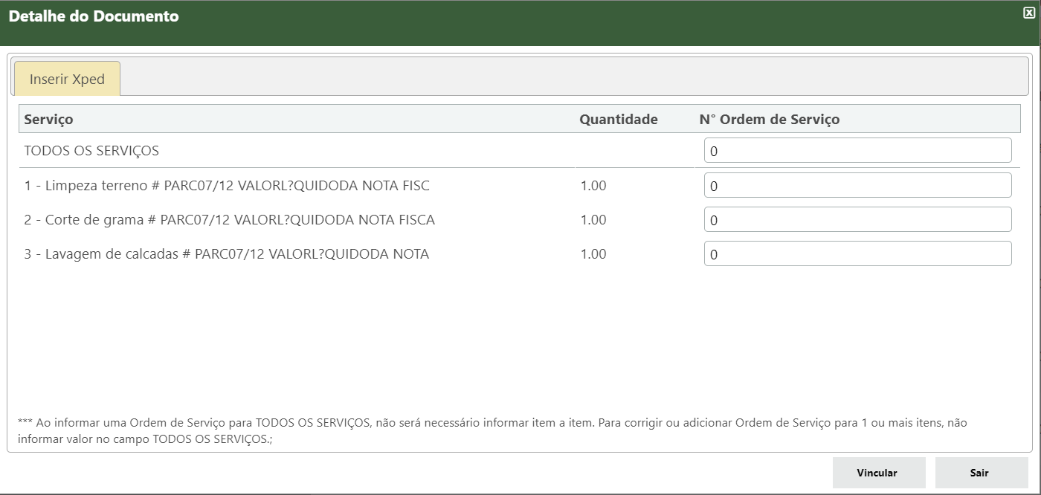
Task: Click the Detalhe do Documento title text
Action: coord(94,16)
